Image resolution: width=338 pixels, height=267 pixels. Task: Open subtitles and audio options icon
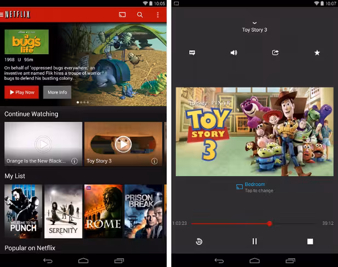pos(192,53)
